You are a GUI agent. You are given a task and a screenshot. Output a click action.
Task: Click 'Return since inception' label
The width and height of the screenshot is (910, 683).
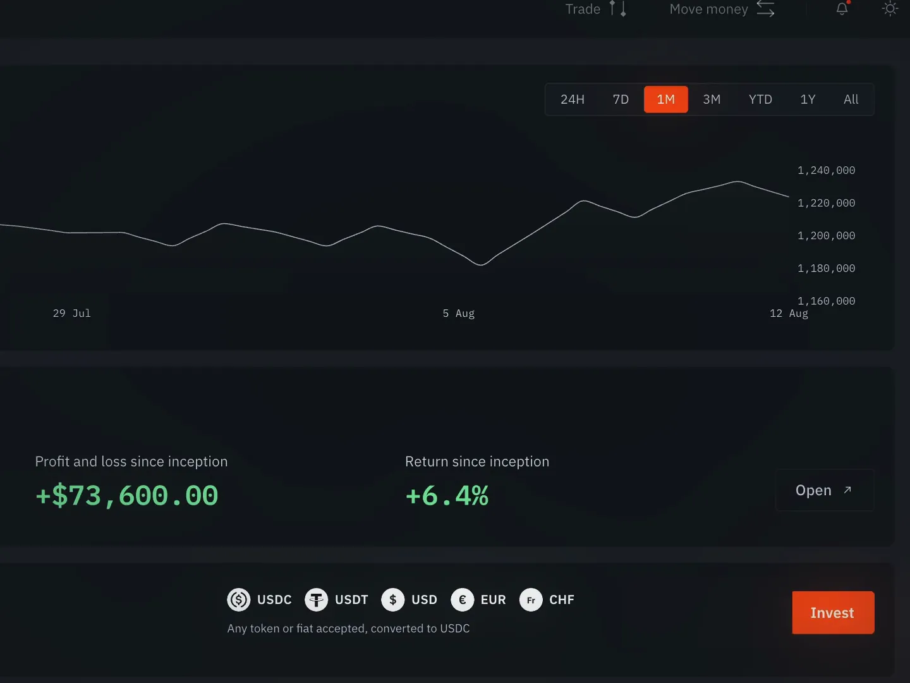point(477,462)
